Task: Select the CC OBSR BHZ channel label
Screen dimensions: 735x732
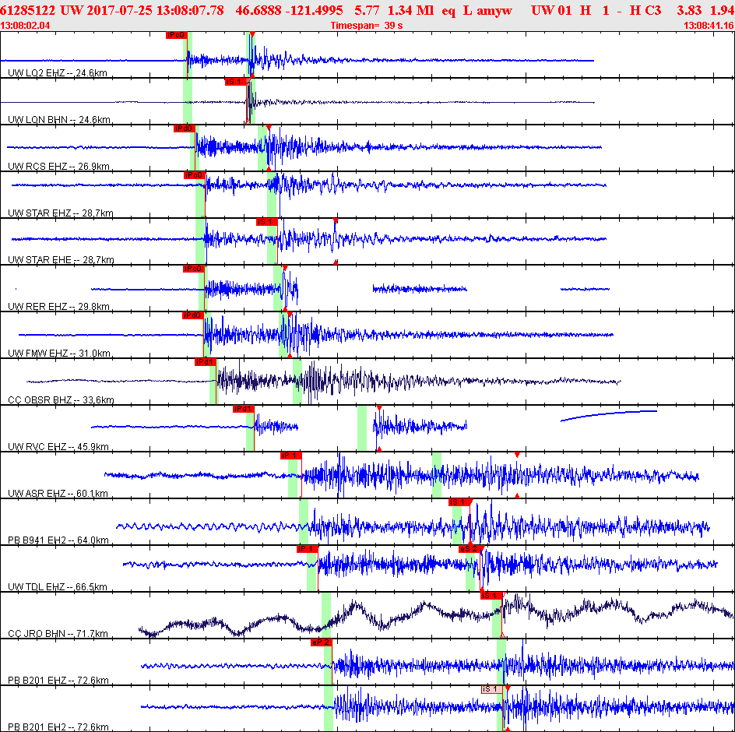Action: tap(61, 400)
